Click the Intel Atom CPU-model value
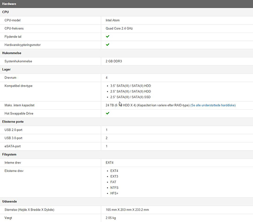253x222 pixels. pyautogui.click(x=112, y=20)
